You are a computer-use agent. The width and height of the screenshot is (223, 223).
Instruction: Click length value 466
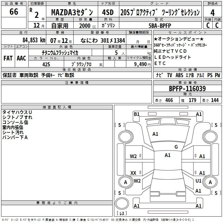[169, 100]
